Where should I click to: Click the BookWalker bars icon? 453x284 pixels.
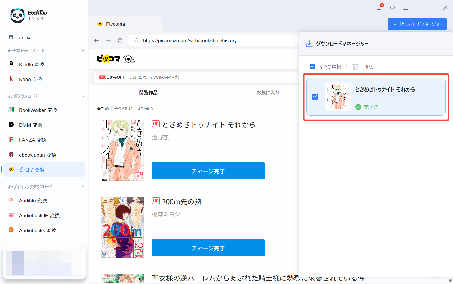tap(11, 110)
